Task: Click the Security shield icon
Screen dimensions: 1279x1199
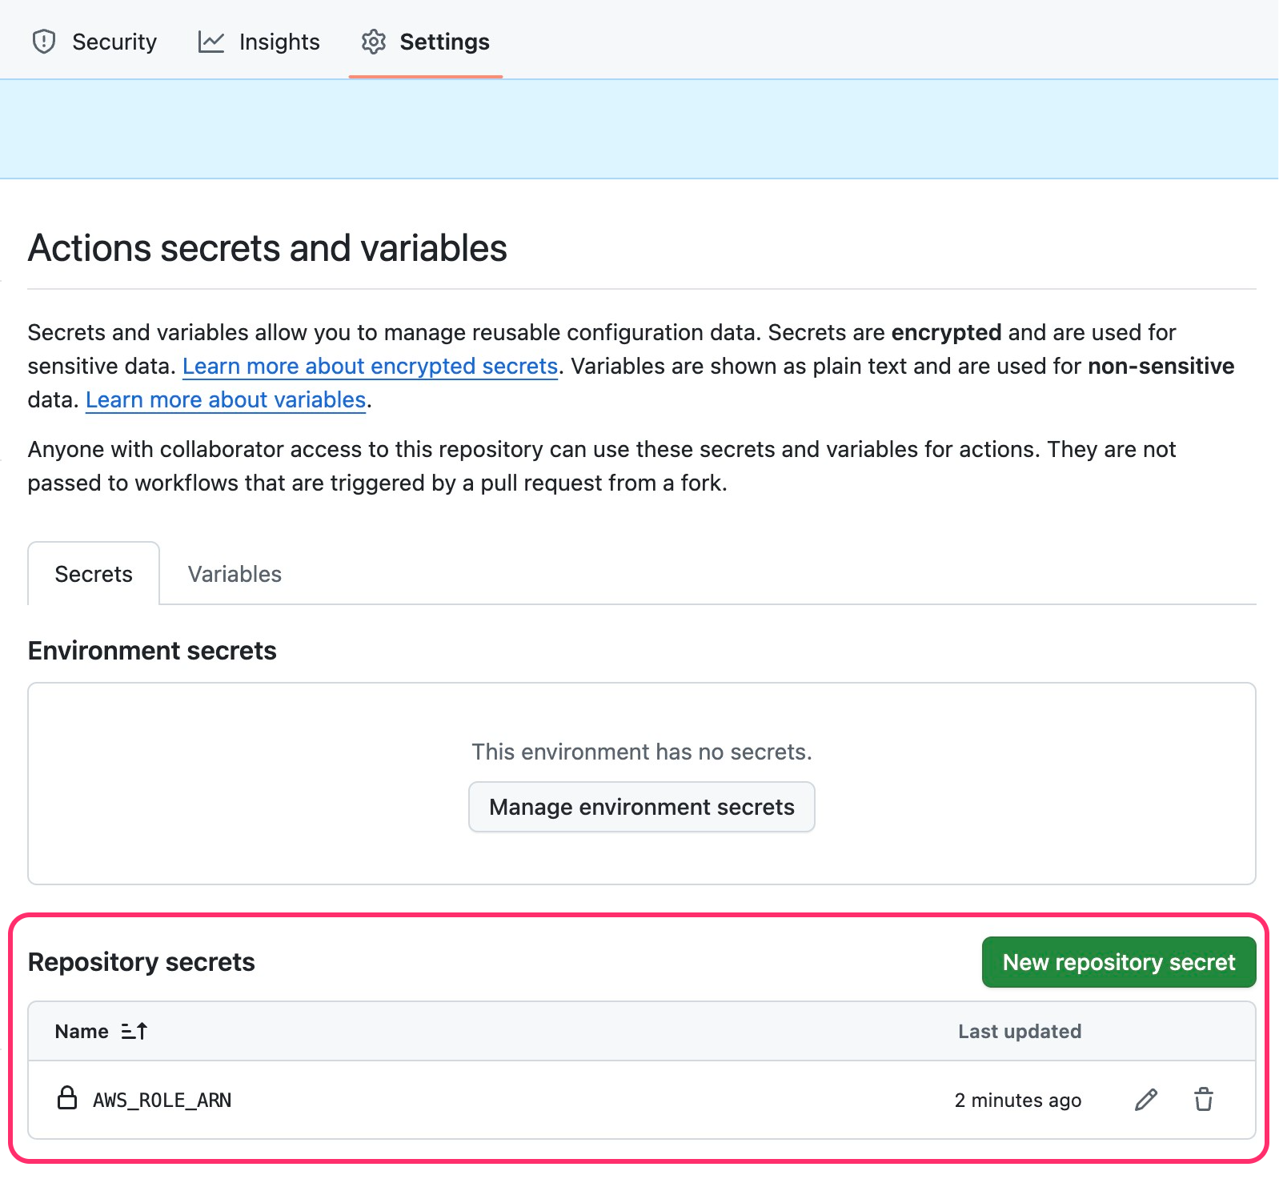Action: [x=44, y=42]
